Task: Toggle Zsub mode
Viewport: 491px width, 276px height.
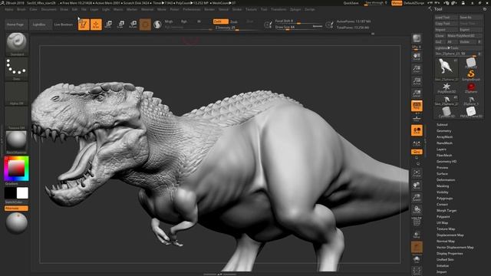Action: pos(234,21)
